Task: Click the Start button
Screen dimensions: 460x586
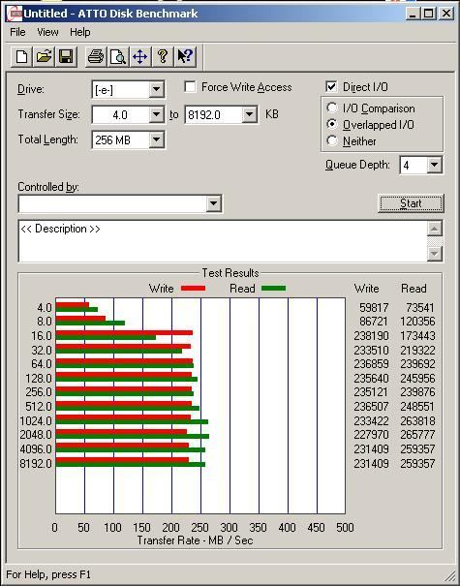Action: click(x=411, y=203)
